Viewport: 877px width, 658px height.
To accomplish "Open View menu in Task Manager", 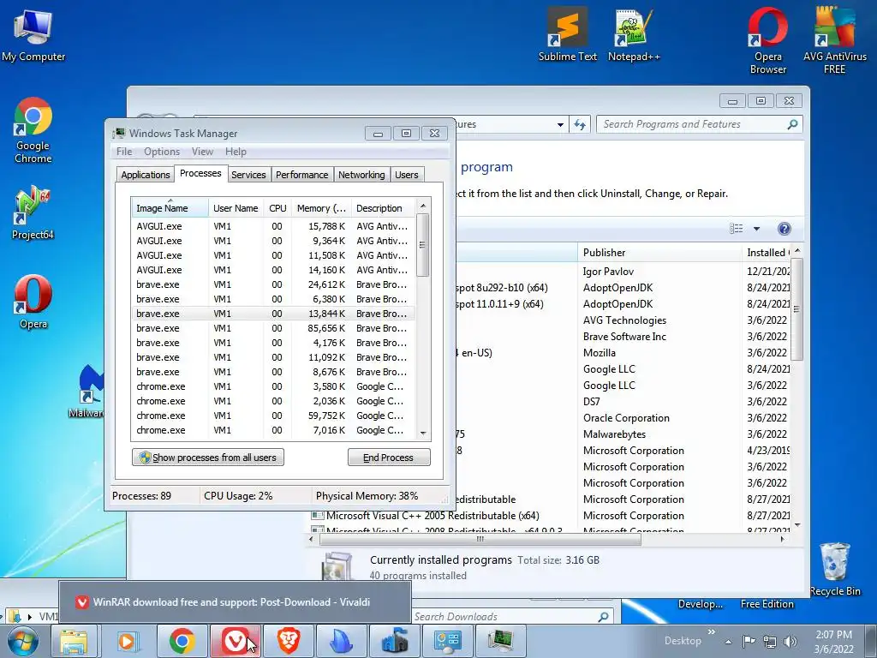I will 202,152.
